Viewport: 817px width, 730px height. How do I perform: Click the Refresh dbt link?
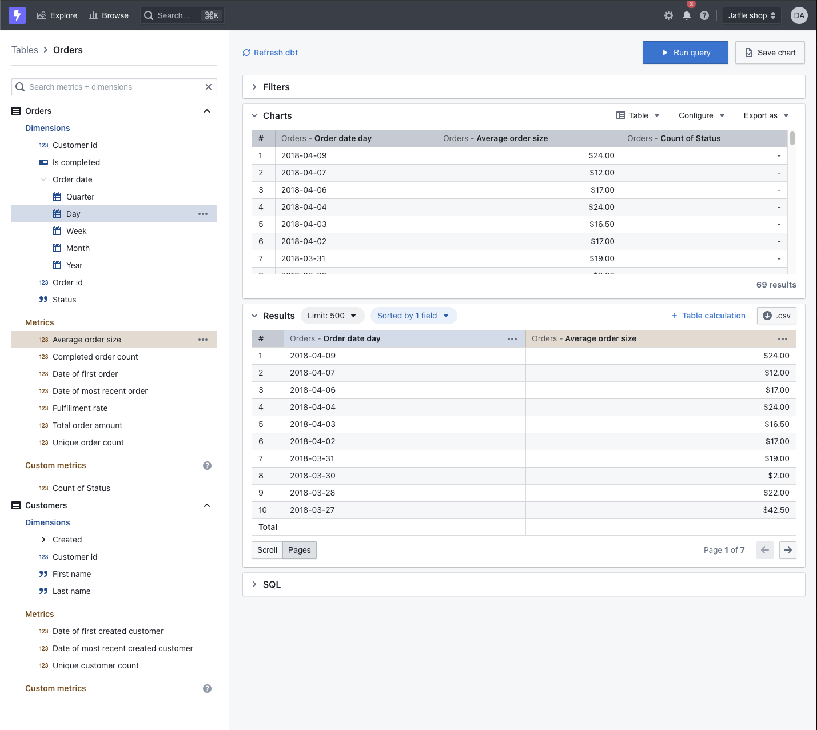270,52
